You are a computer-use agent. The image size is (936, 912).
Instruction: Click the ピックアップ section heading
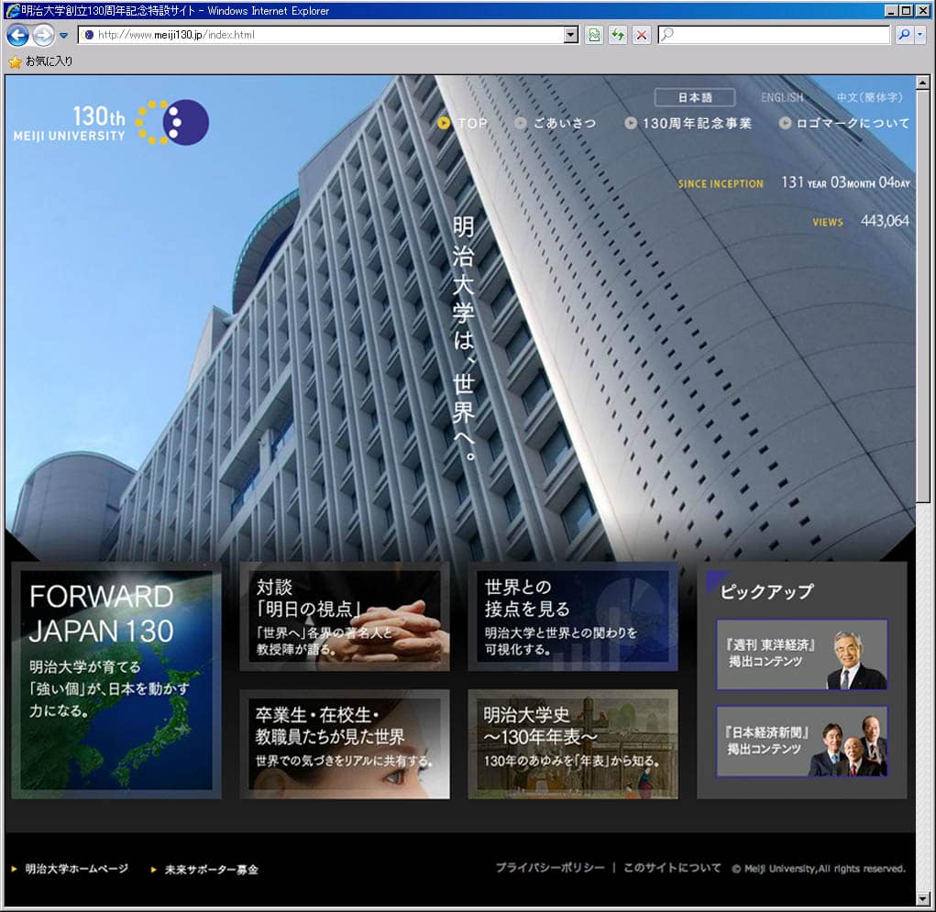click(767, 591)
